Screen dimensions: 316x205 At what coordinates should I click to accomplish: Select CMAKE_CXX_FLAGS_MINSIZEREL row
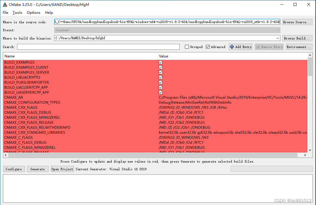point(155,117)
